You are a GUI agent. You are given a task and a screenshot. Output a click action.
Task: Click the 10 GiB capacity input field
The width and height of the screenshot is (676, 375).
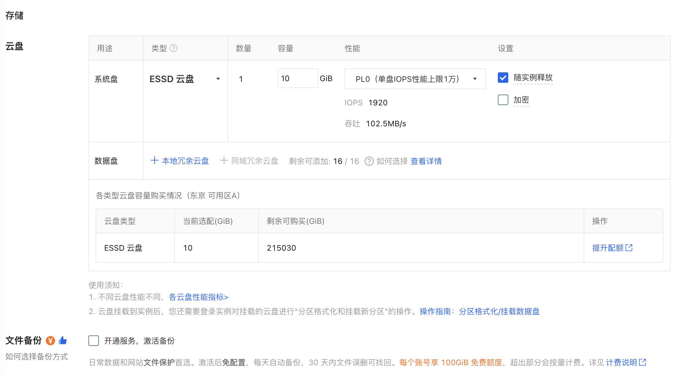298,78
